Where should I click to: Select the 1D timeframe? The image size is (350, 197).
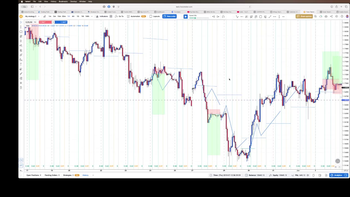(x=78, y=16)
